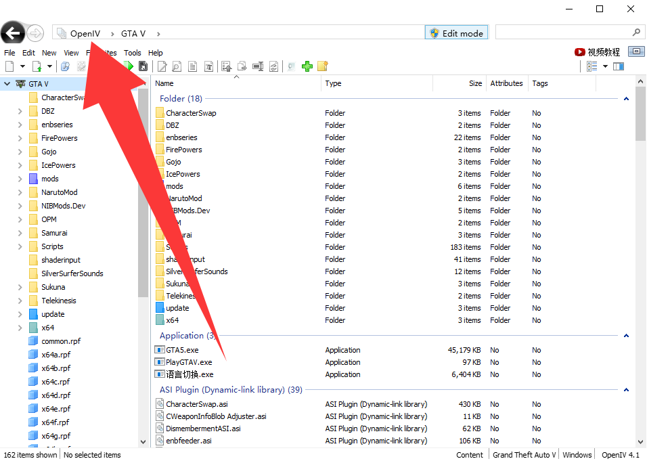Select common.rpf in the tree
Screen dimensions: 647x461
point(61,341)
